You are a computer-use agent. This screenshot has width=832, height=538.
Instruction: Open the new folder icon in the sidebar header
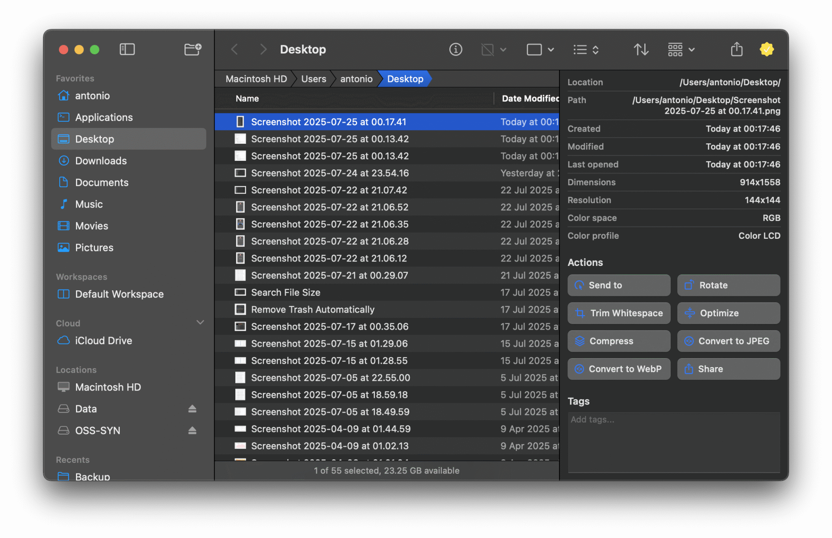pos(193,49)
